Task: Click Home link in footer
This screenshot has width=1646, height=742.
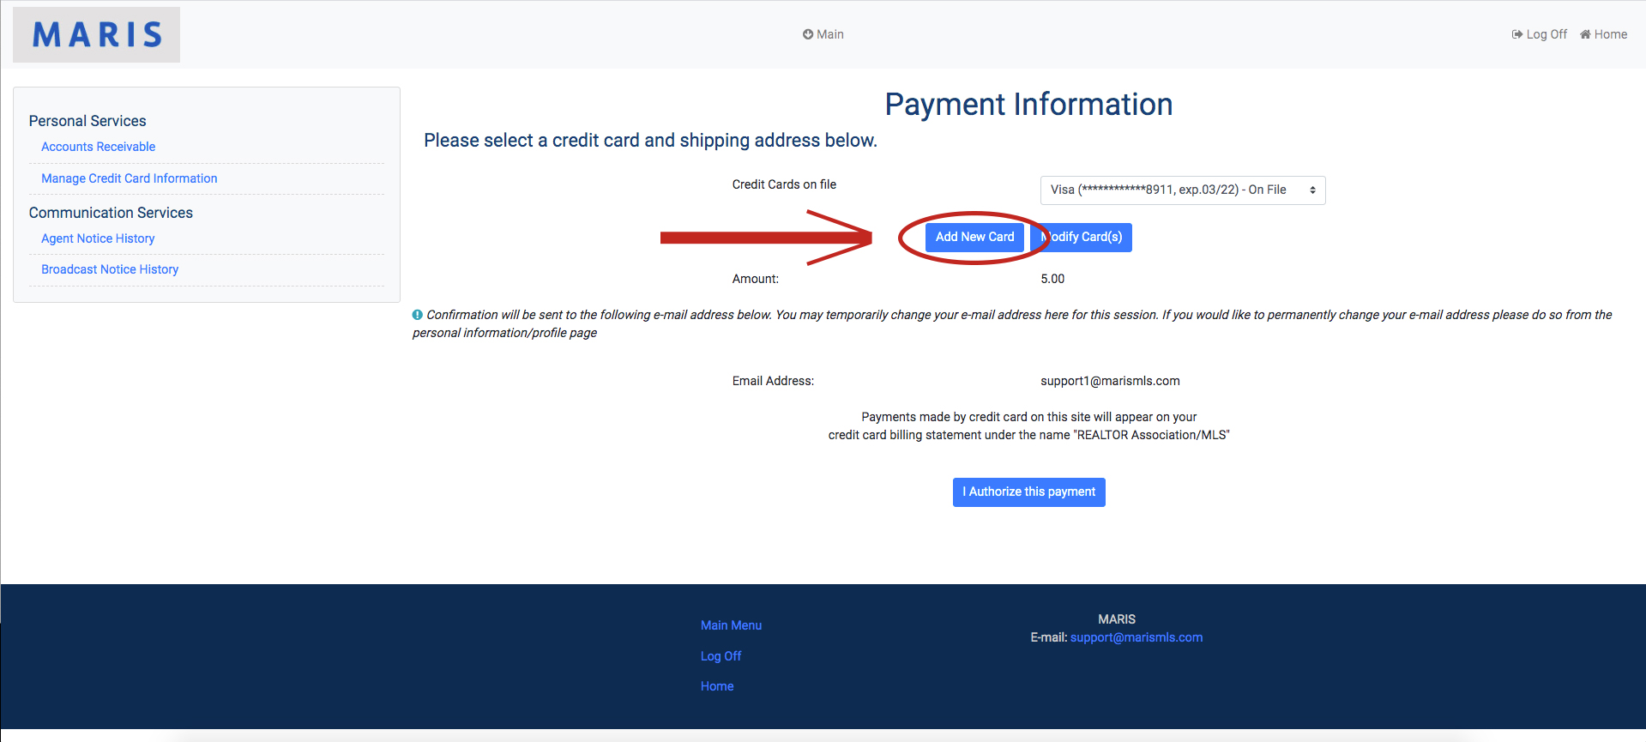Action: pos(717,686)
